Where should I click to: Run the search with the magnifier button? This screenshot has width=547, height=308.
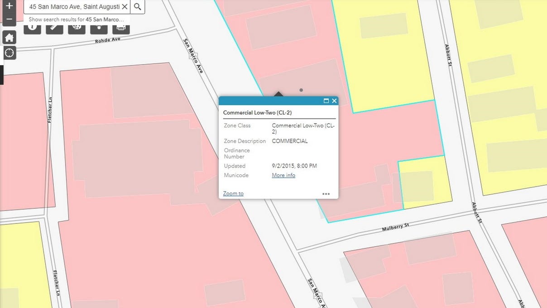pos(138,7)
